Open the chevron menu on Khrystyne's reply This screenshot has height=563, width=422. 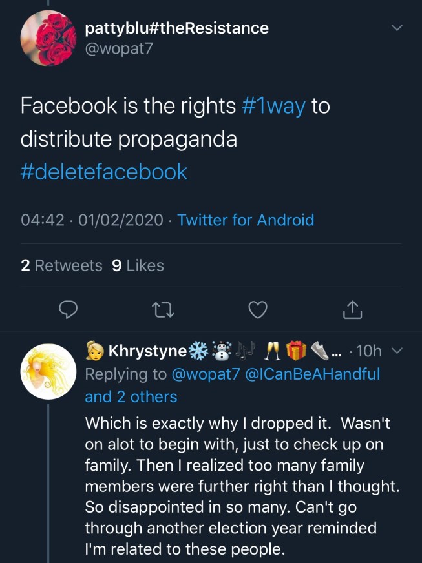[x=397, y=351]
